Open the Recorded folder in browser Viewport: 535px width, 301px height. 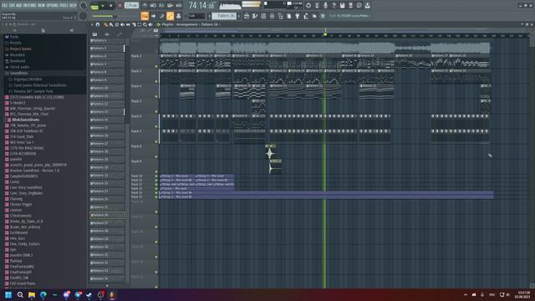tap(17, 55)
